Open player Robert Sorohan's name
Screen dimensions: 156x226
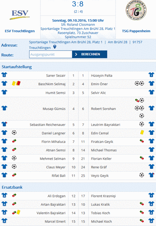[x=103, y=109]
